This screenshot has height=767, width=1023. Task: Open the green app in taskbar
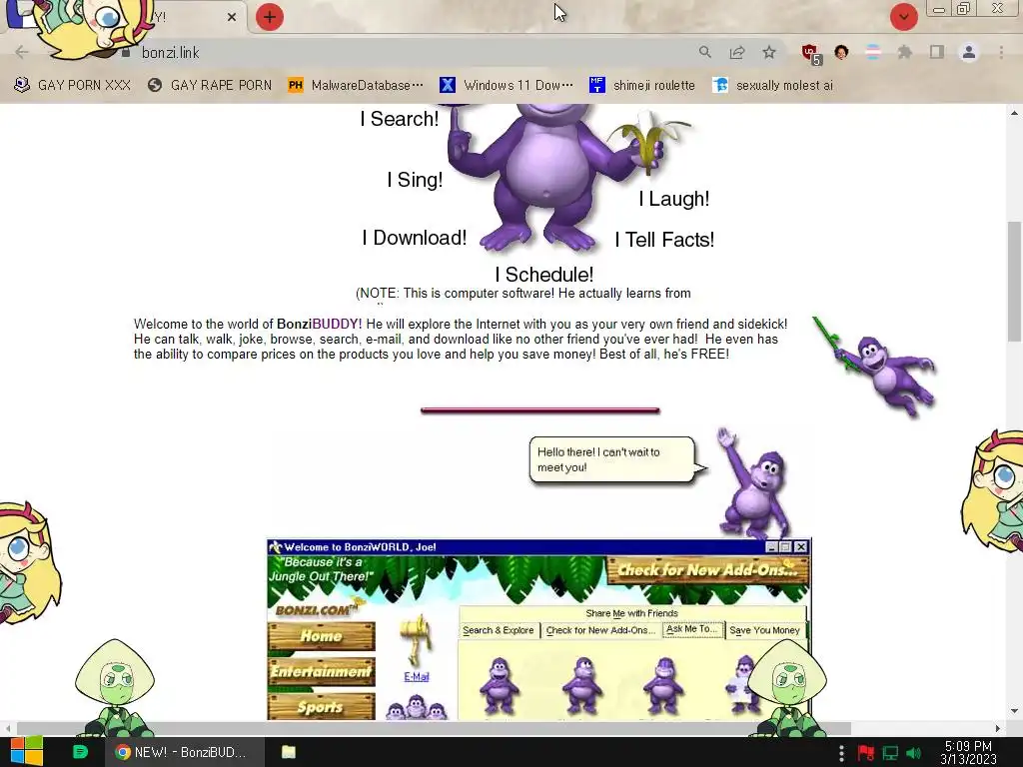tap(80, 752)
